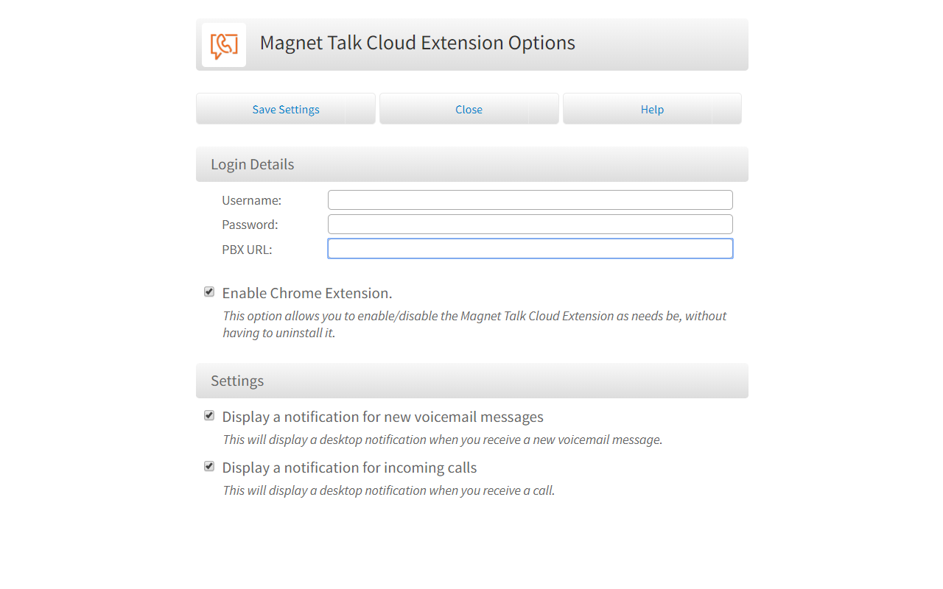This screenshot has width=943, height=589.
Task: Click the Login Details section header
Action: (x=252, y=163)
